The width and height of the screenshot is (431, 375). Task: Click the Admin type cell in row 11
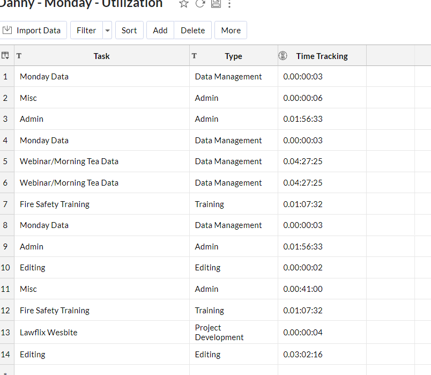pyautogui.click(x=234, y=289)
